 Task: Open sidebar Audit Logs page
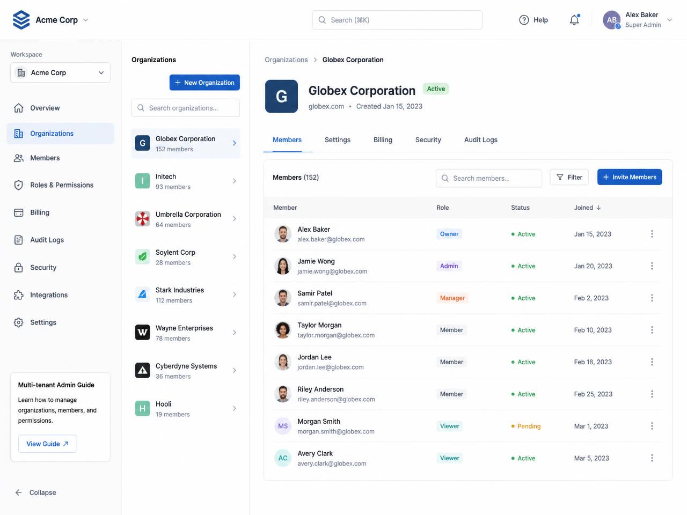[60, 240]
